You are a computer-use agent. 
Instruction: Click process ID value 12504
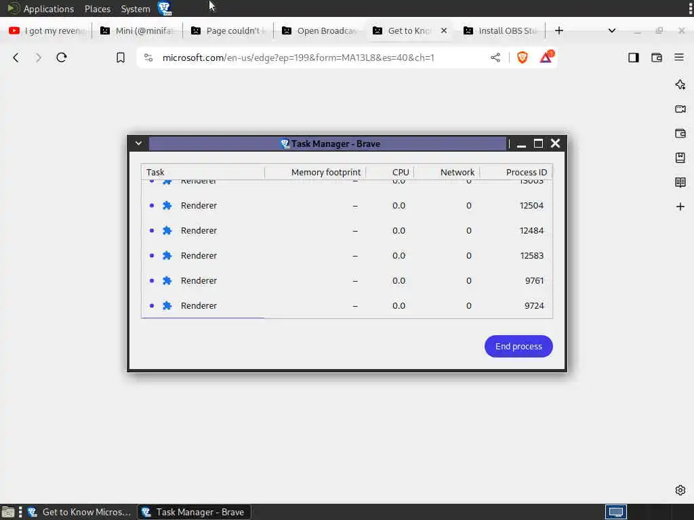[531, 206]
